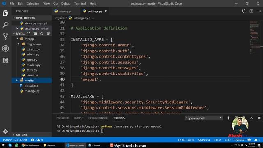Open the notifications bell in status bar
This screenshot has width=263, height=148.
click(257, 140)
